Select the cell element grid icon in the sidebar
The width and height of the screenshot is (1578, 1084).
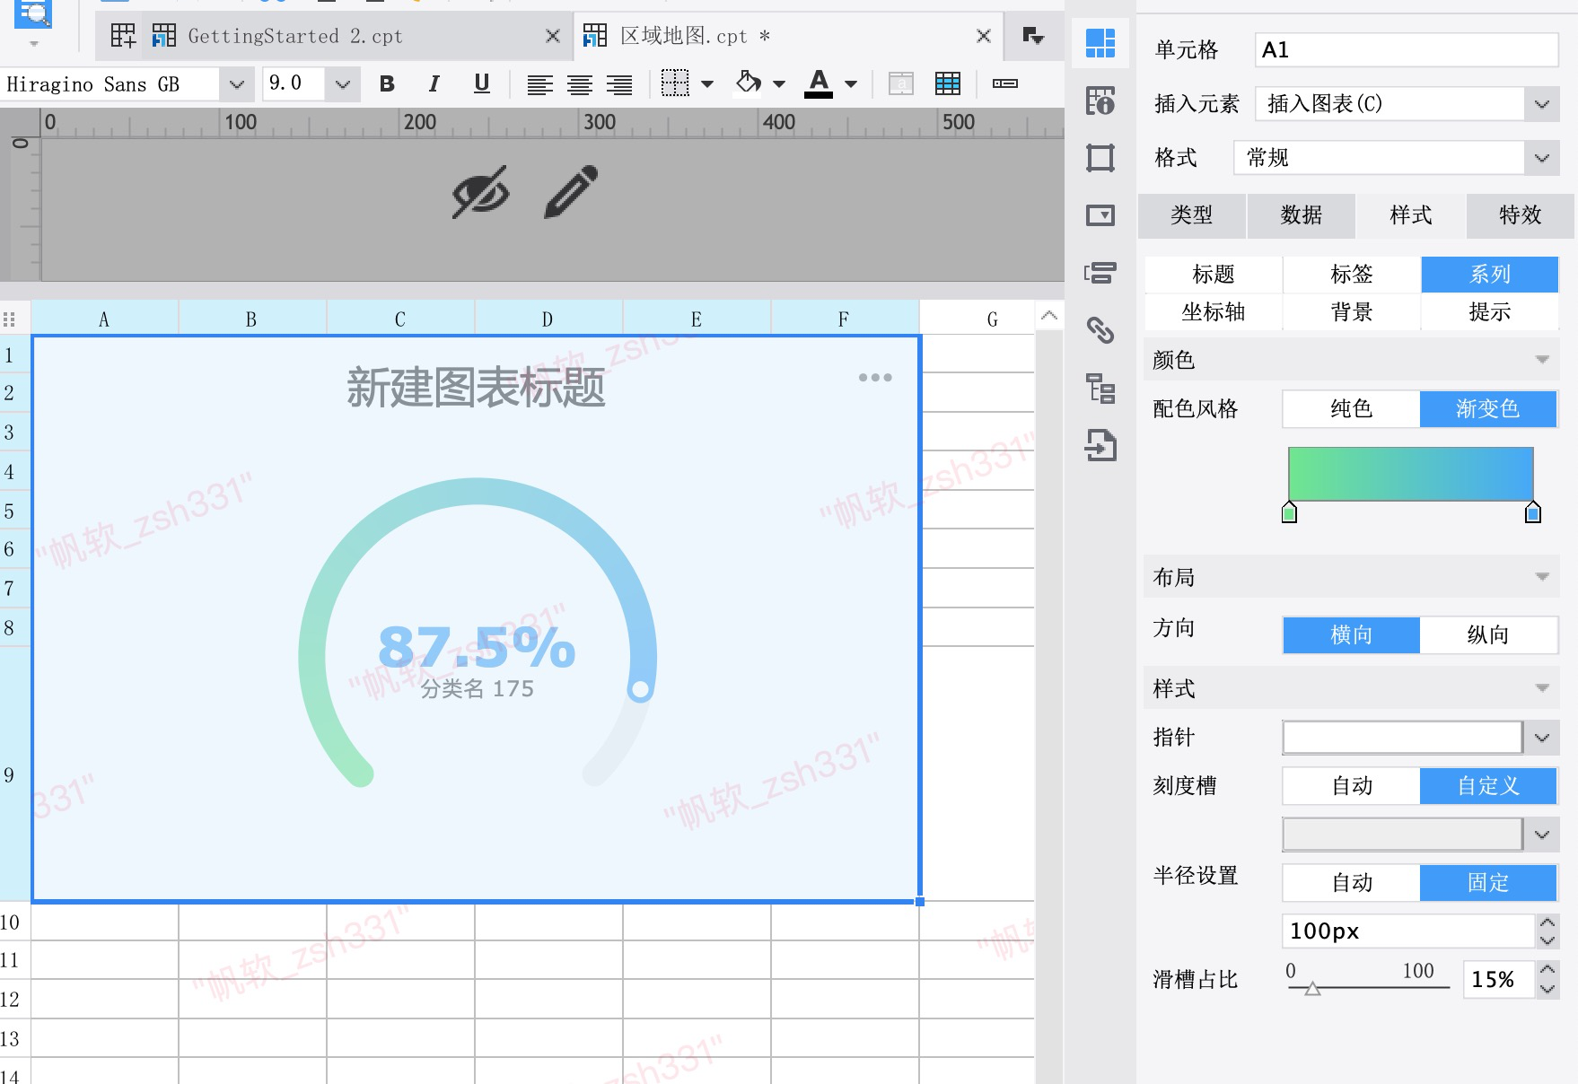coord(1100,42)
